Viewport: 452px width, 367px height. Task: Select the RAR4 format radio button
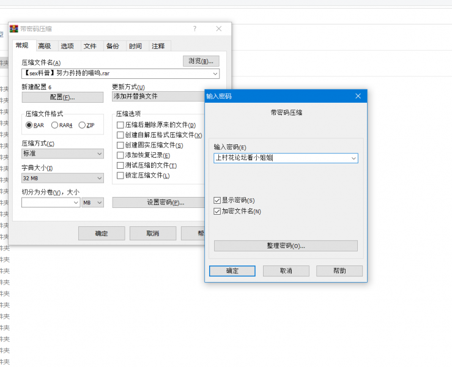[x=55, y=125]
